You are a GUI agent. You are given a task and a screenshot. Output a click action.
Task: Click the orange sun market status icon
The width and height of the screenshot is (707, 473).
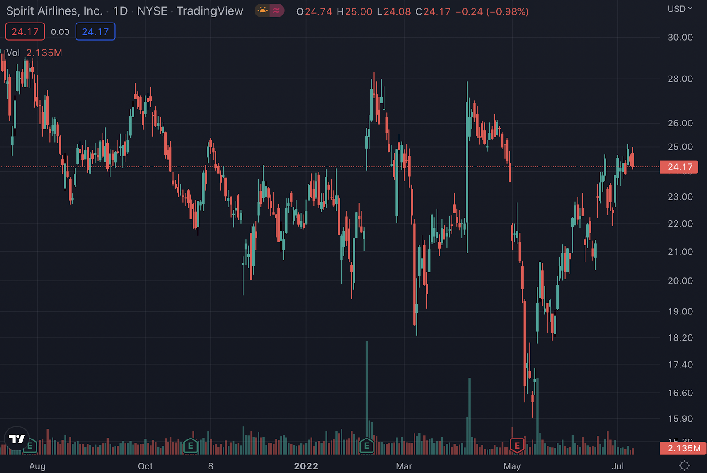click(x=263, y=11)
